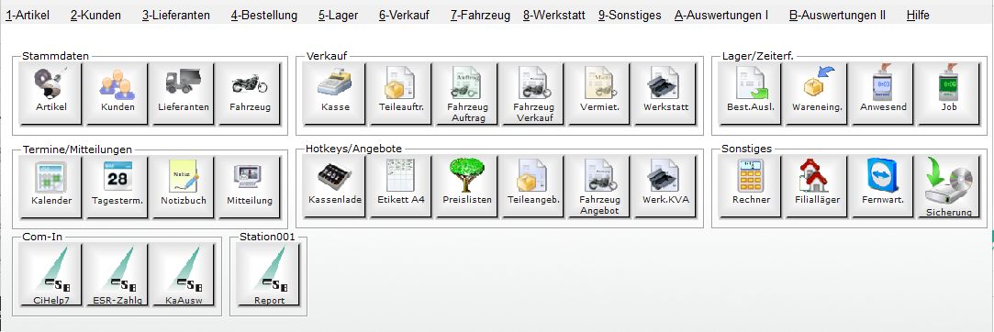Open the Preislisten tree icon

467,186
